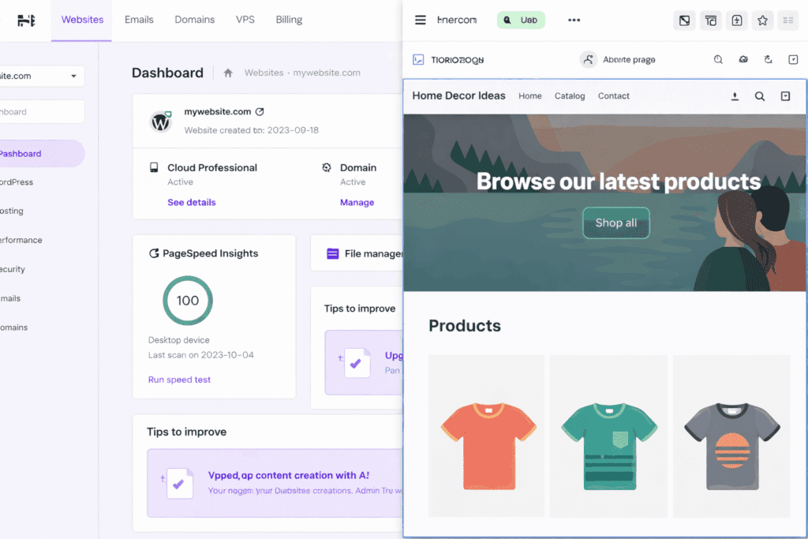
Task: Open the hamburger menu in the builder header
Action: (421, 20)
